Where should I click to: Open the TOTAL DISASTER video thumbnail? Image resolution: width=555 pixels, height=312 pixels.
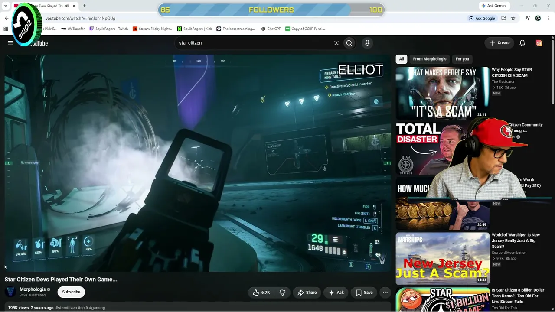(434, 149)
